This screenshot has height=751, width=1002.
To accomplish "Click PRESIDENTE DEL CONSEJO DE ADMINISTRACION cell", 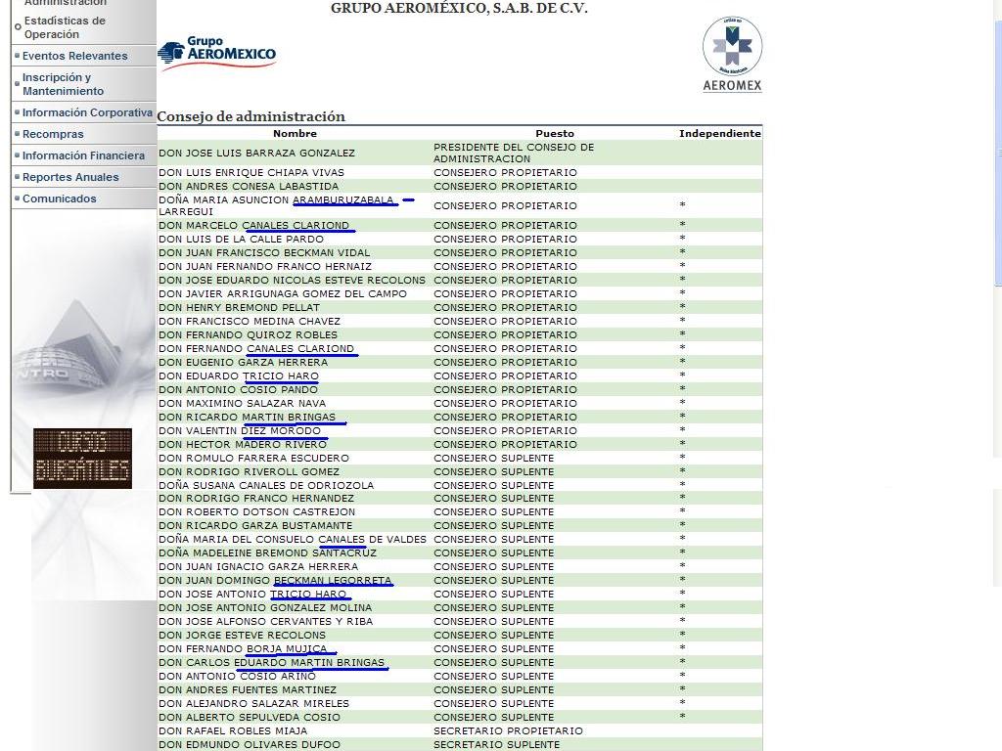I will pyautogui.click(x=514, y=154).
